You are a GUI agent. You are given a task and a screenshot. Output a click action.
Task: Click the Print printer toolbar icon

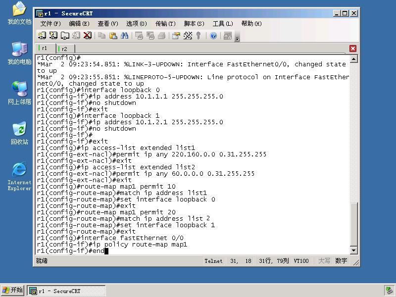coord(162,36)
